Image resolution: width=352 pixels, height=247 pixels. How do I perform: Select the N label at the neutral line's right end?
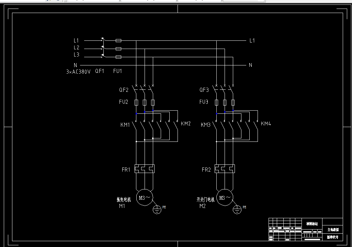pos(251,65)
